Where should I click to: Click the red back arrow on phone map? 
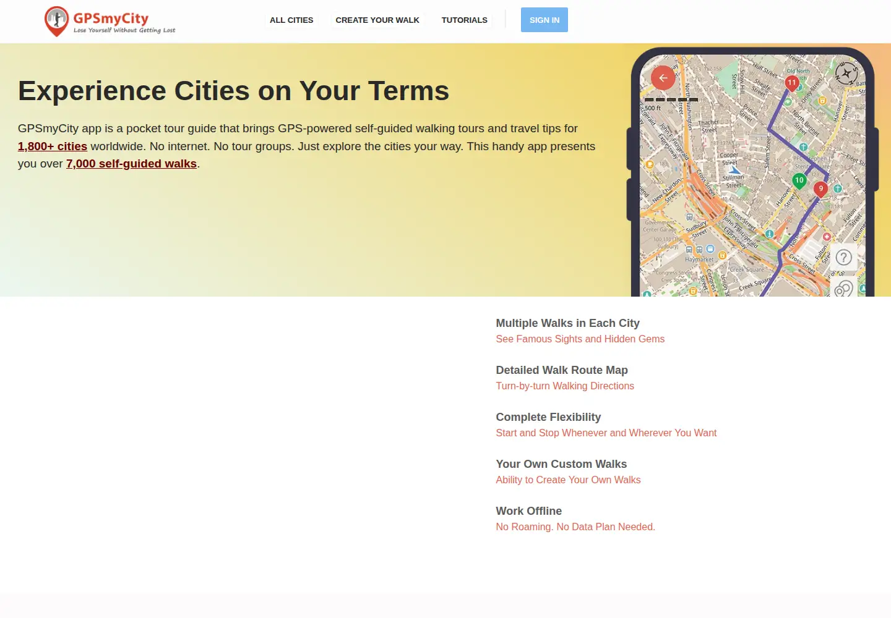pos(663,78)
